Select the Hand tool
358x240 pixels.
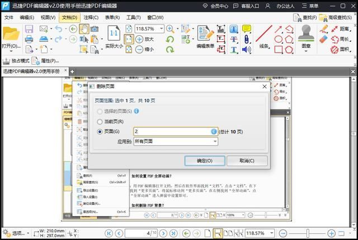tap(84, 29)
